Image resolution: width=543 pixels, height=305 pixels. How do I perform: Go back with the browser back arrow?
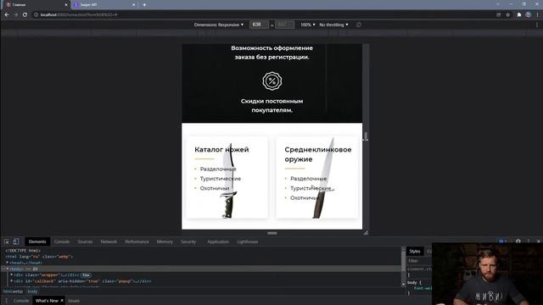(7, 15)
